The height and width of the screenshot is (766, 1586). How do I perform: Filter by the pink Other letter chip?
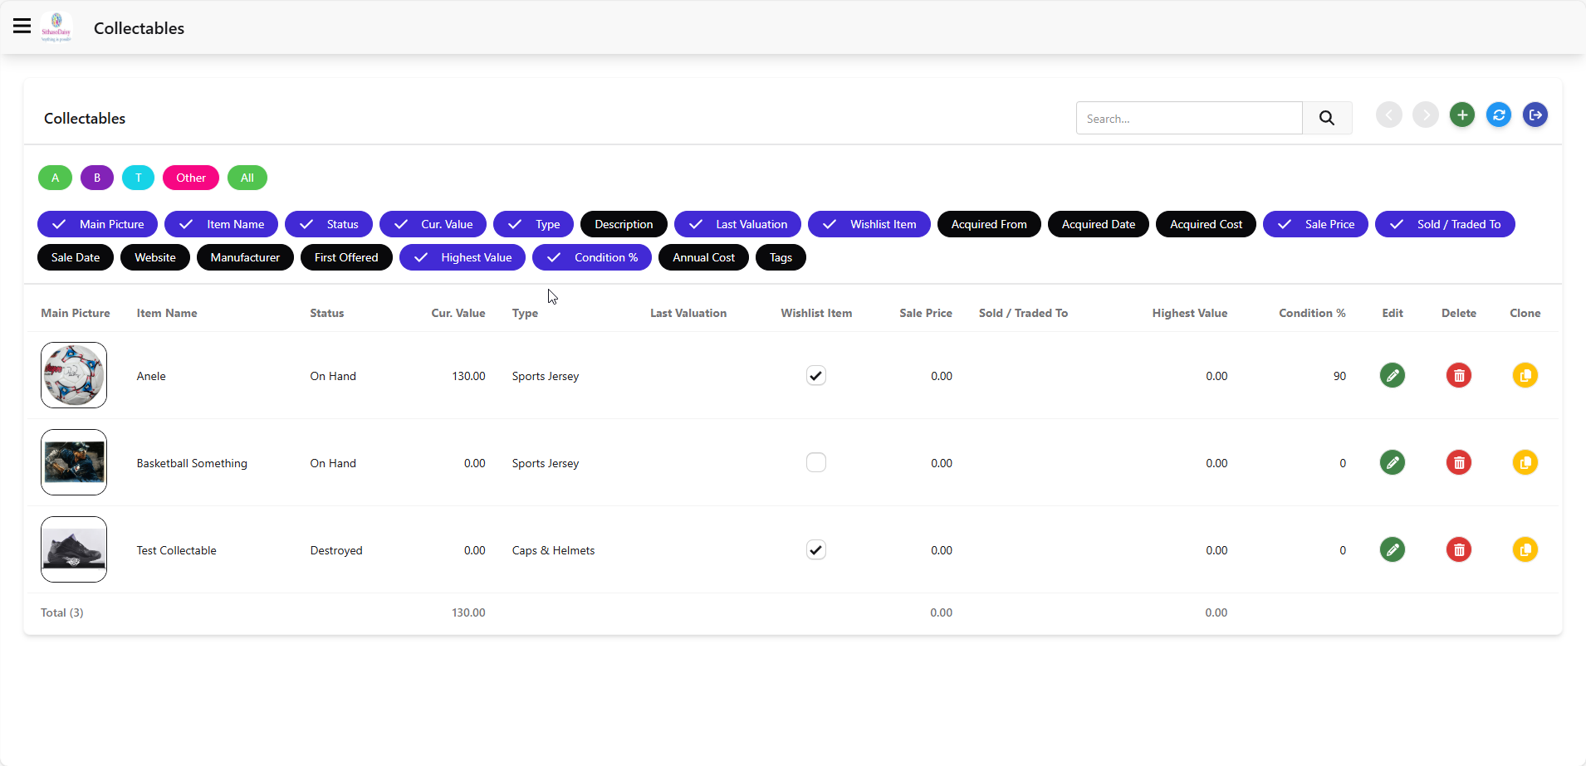(x=191, y=178)
